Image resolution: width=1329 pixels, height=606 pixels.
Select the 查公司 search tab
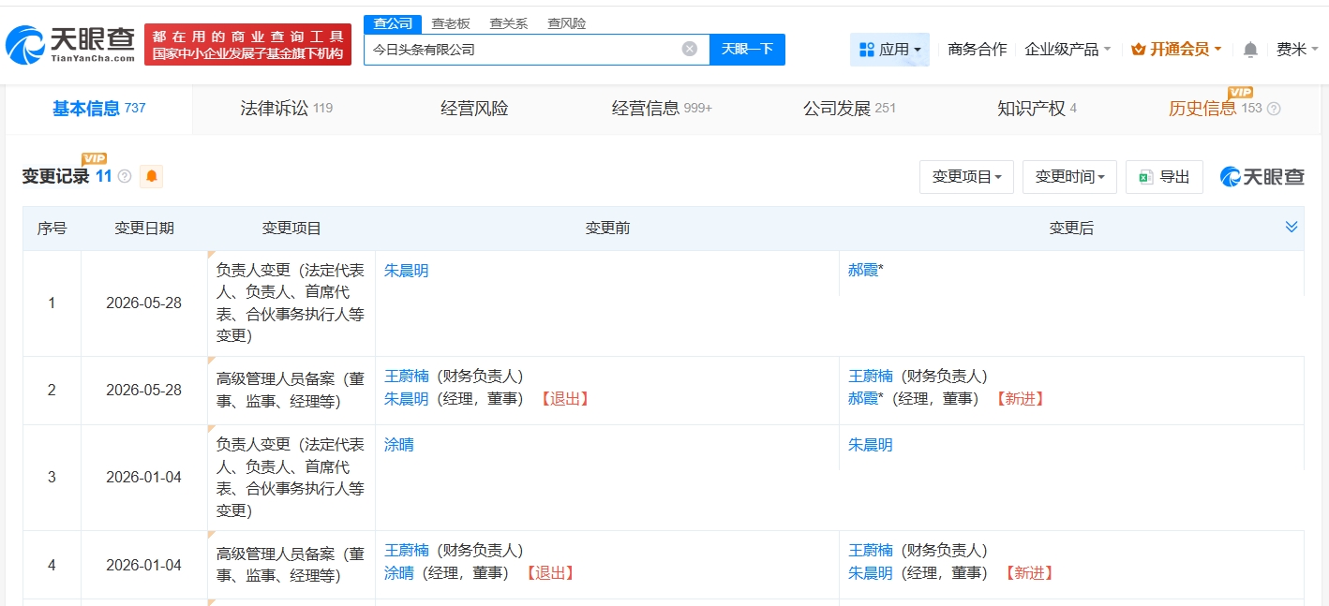point(393,23)
